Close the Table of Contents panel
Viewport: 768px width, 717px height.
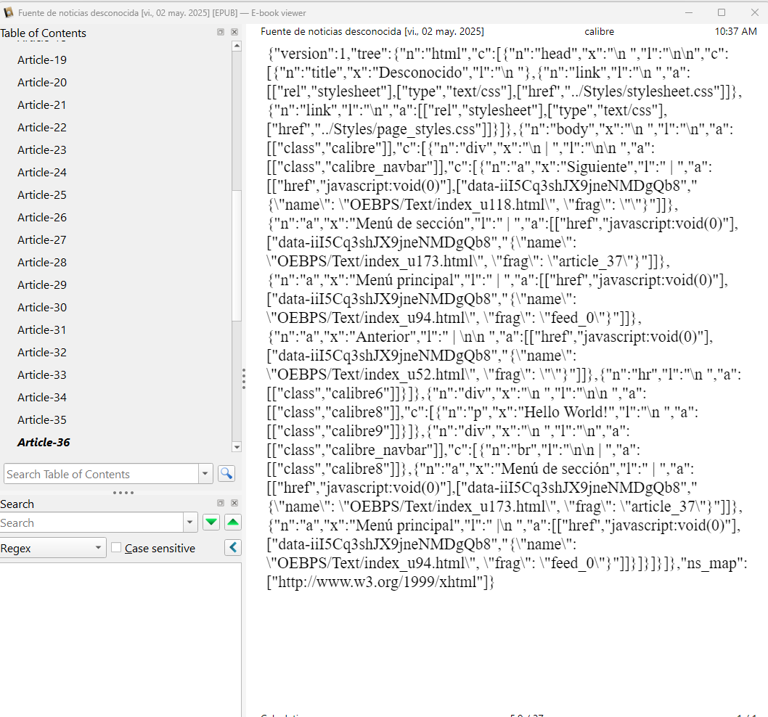(x=234, y=32)
